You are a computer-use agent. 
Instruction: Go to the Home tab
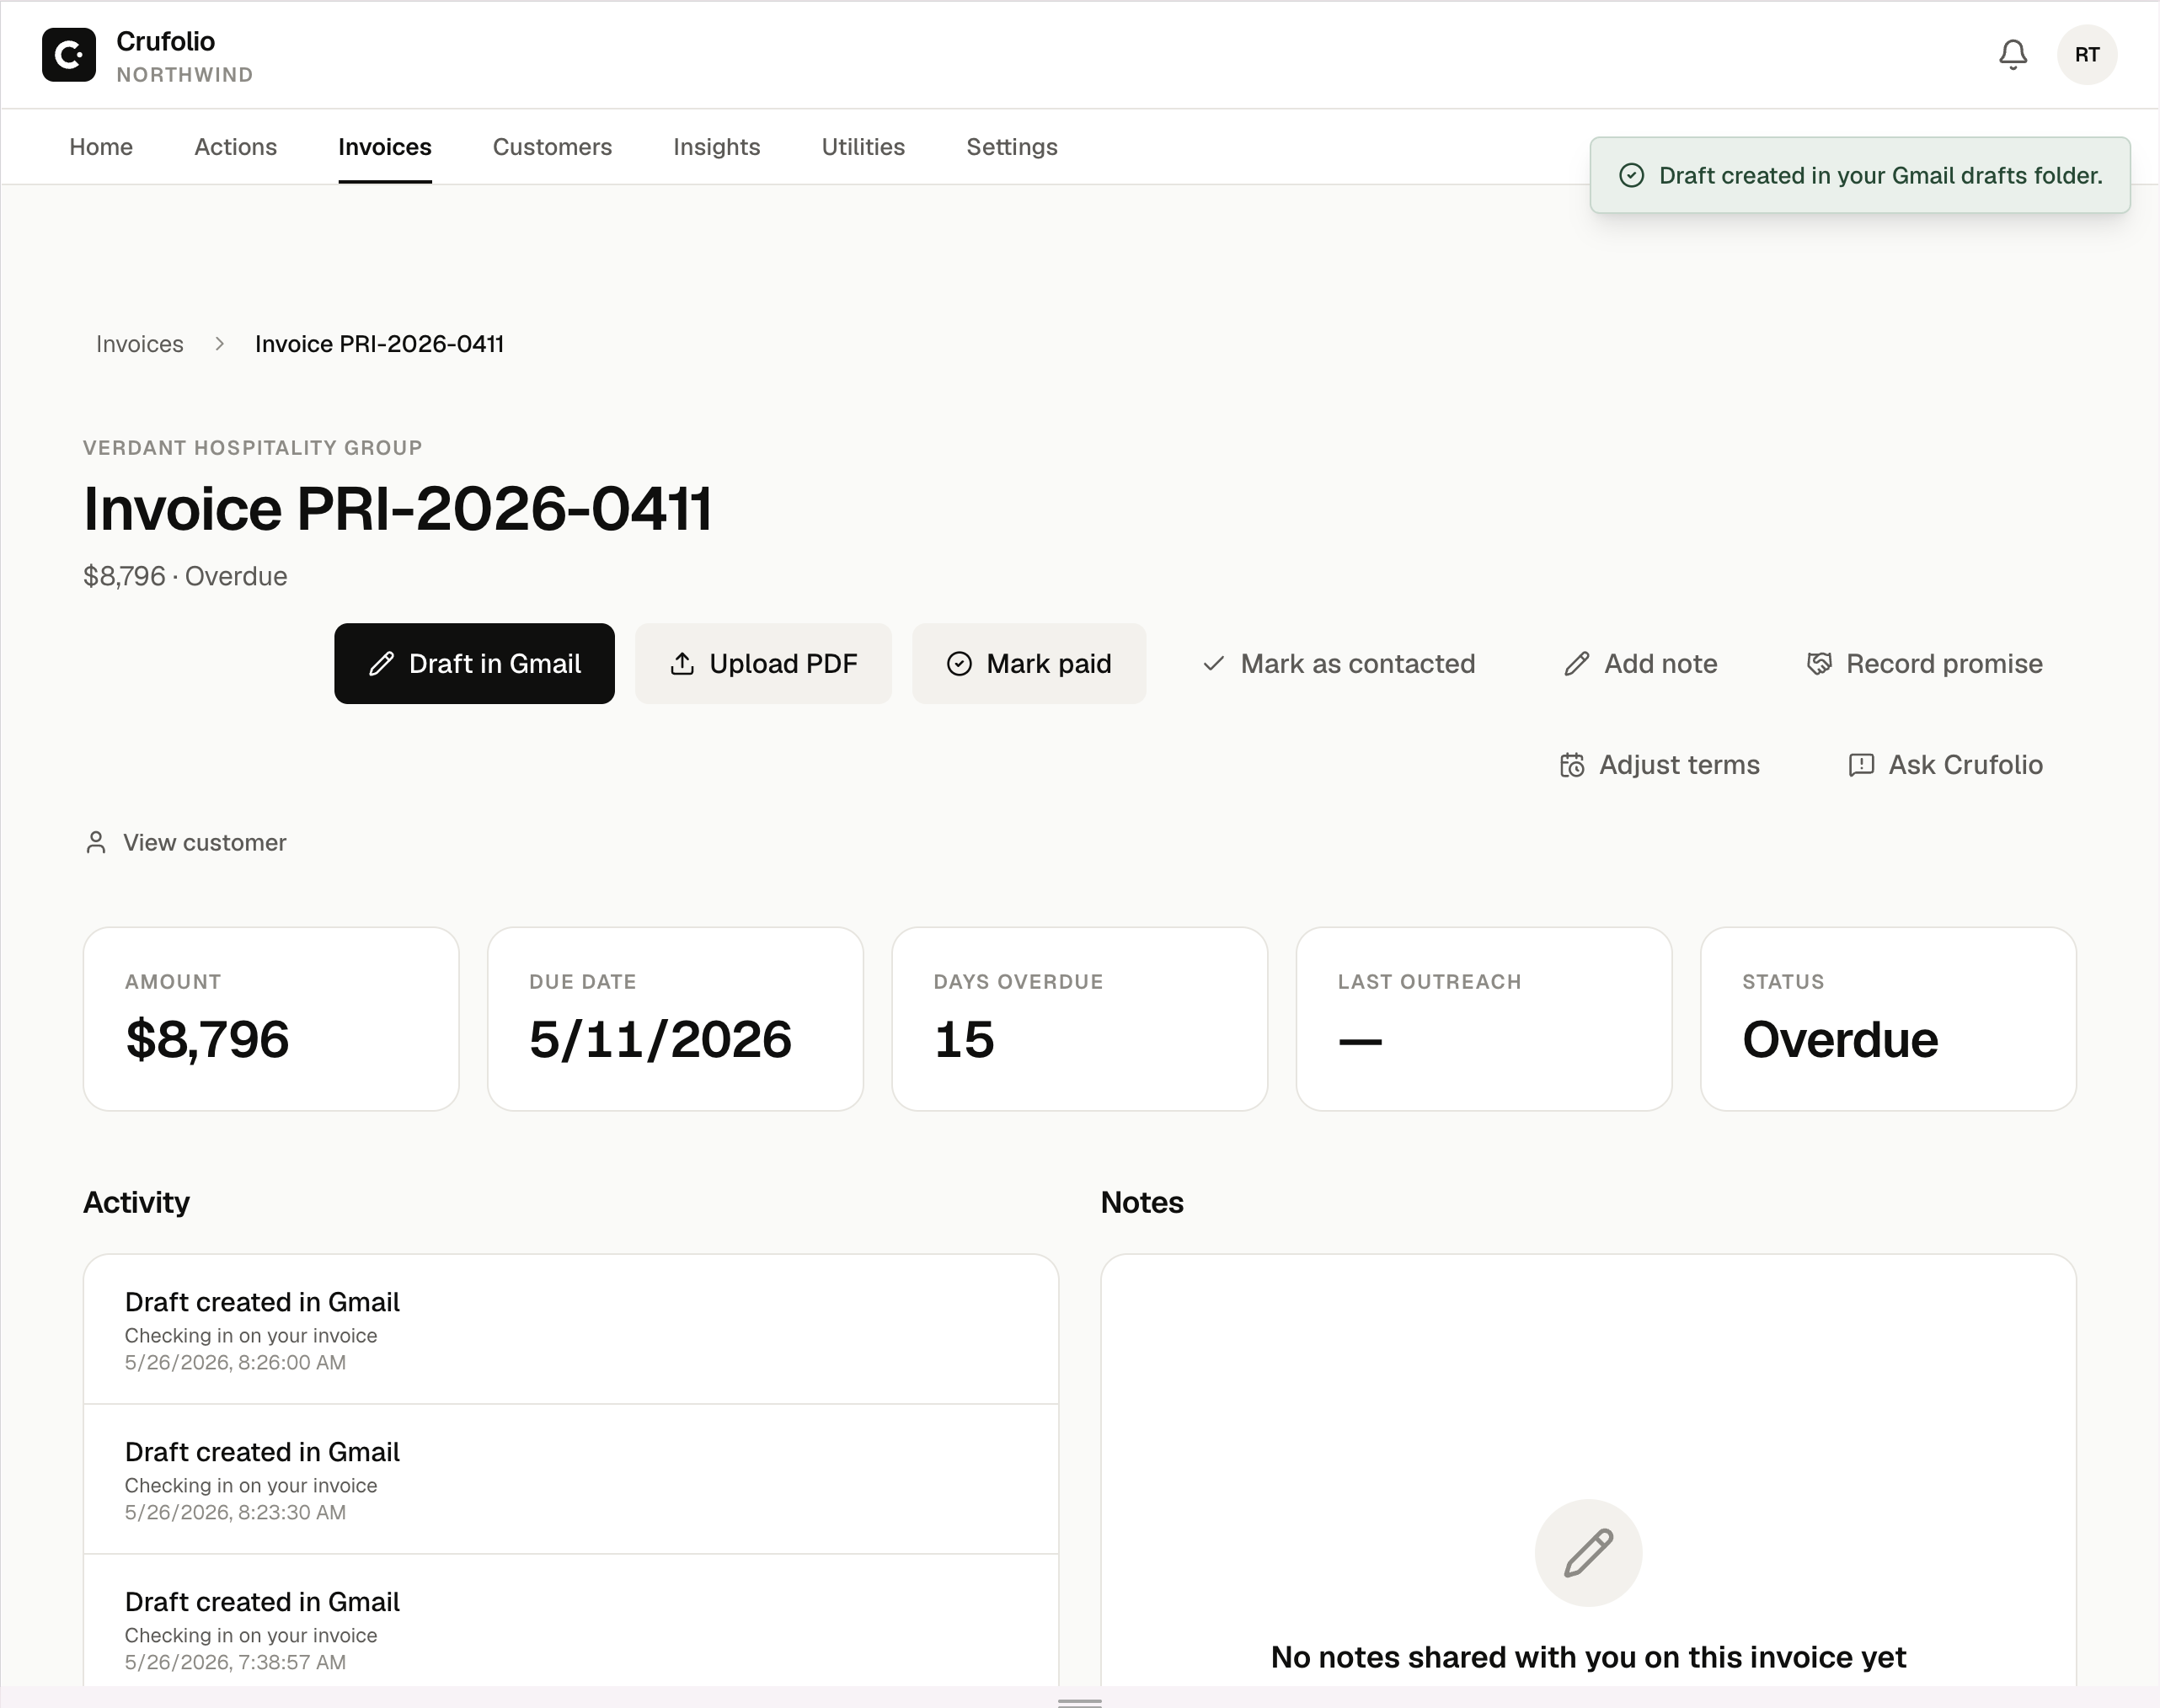pyautogui.click(x=101, y=147)
